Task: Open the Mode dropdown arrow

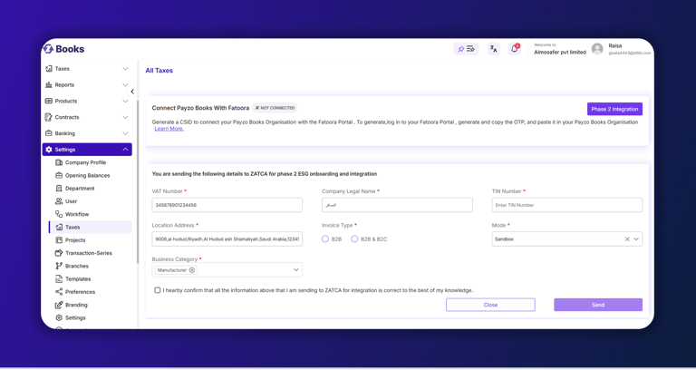Action: (636, 239)
